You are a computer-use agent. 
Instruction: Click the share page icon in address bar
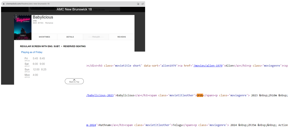point(142,4)
